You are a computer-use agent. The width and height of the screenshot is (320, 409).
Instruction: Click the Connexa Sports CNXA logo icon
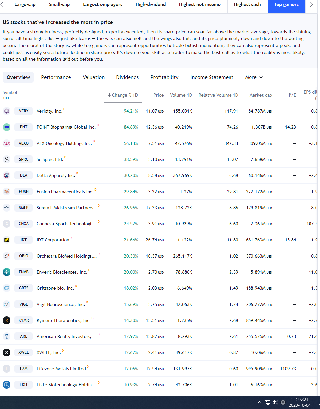point(7,224)
